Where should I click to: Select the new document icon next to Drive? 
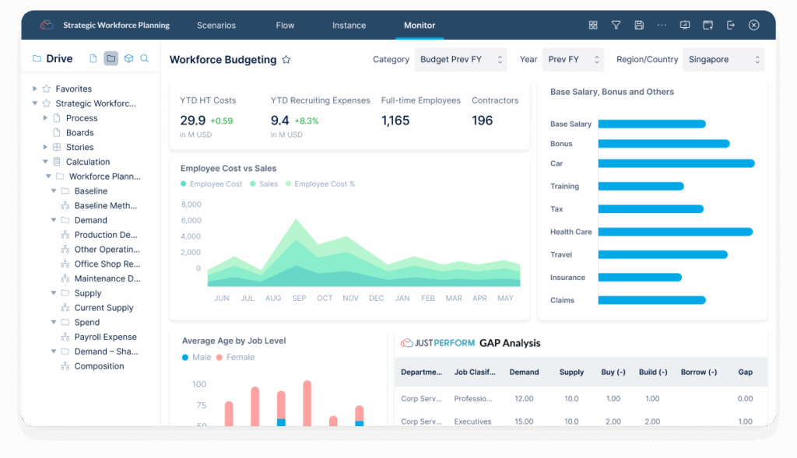pos(93,58)
